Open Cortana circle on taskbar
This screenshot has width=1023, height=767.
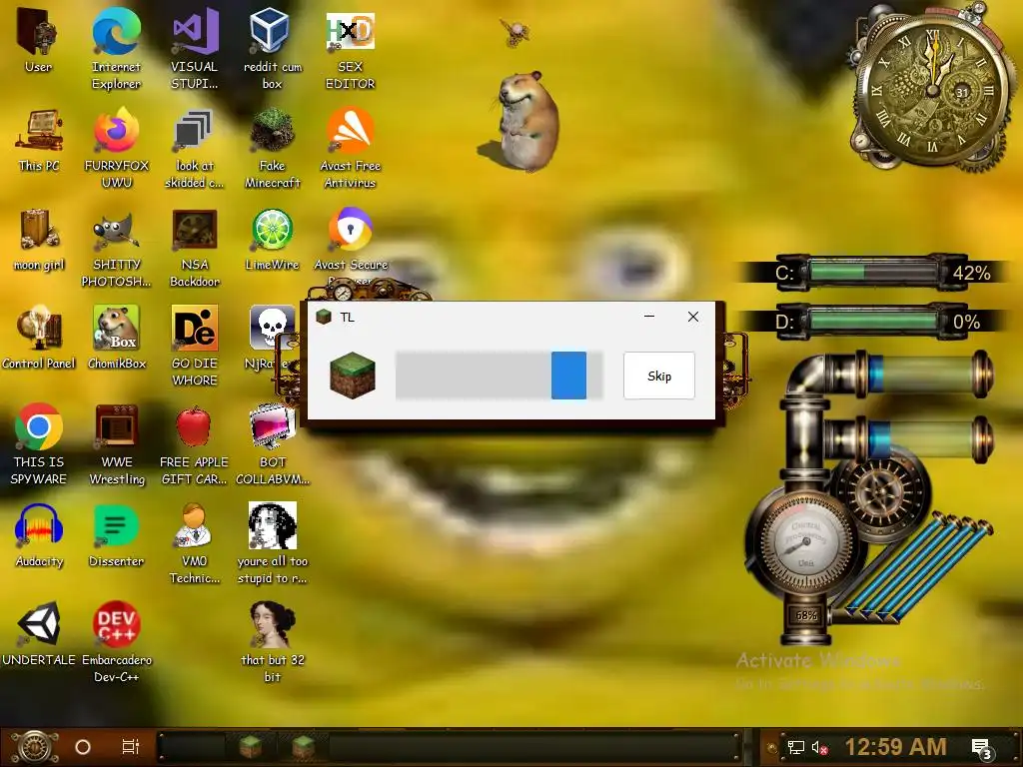coord(83,747)
